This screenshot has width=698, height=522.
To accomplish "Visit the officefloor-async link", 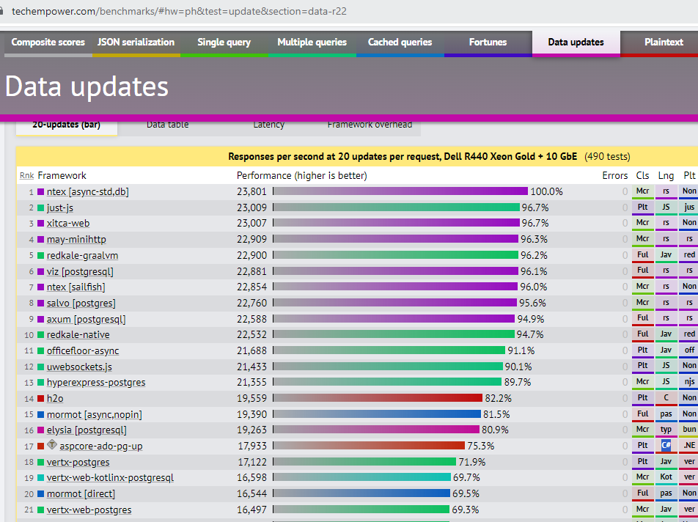I will click(x=83, y=350).
